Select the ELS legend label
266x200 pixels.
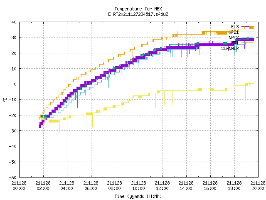(x=235, y=27)
